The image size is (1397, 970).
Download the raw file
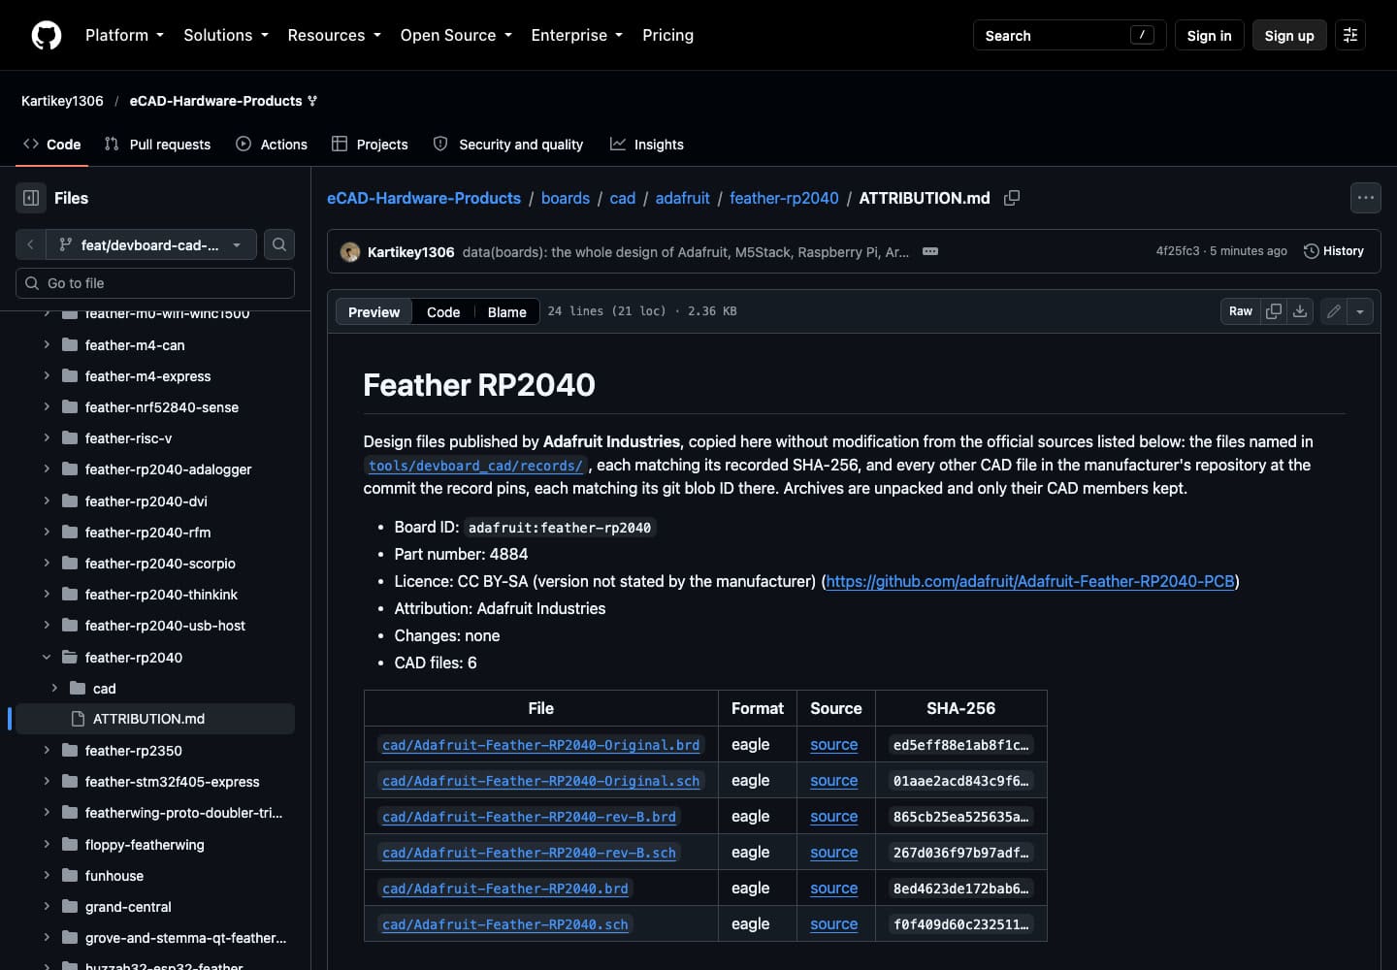(x=1300, y=311)
